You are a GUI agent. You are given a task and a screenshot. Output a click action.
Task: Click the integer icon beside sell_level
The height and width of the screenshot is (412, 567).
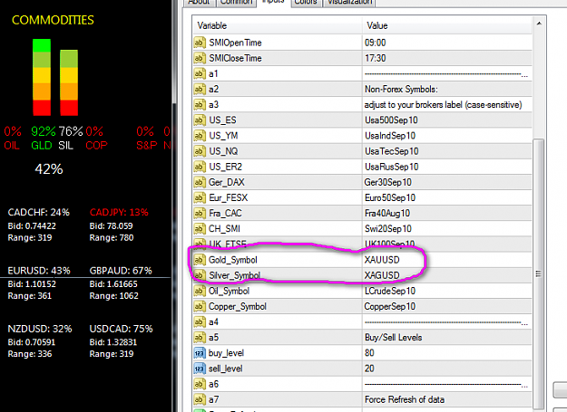pos(200,369)
